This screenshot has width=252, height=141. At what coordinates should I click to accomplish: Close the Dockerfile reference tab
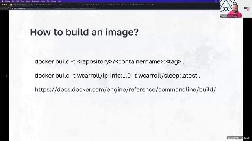[55, 5]
